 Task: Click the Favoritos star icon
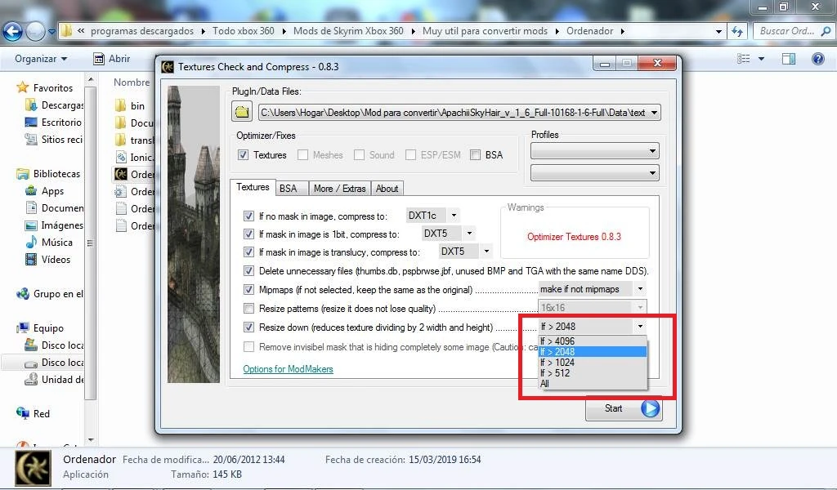22,87
